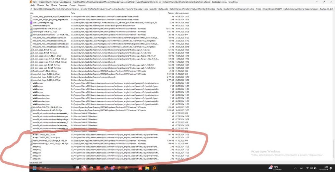Click the jar icon of ToastControl-1.16.5-4.4.0.jar
The image size is (335, 172).
[x=31, y=71]
